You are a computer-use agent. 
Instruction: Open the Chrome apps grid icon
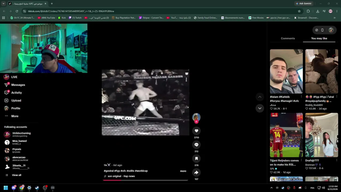tap(3, 18)
